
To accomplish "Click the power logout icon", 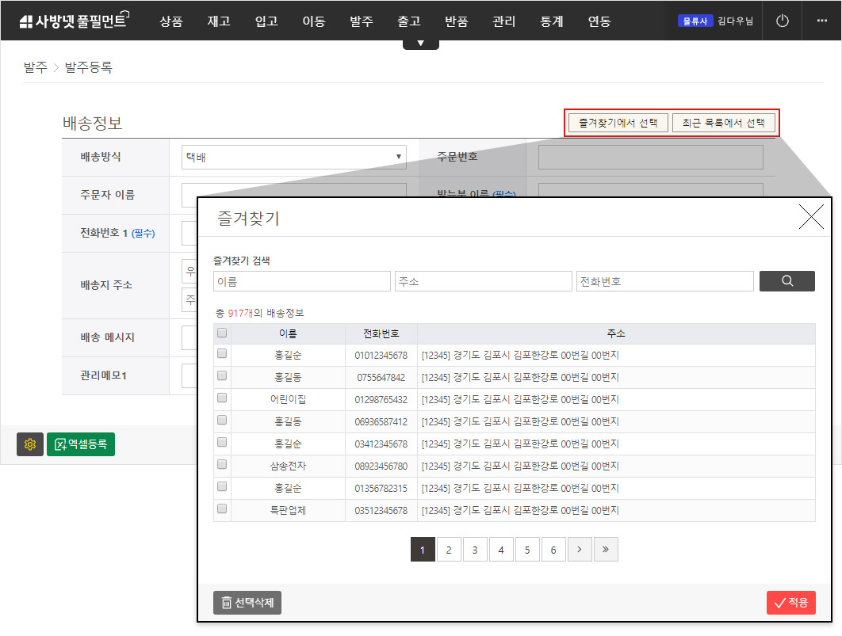I will [783, 21].
